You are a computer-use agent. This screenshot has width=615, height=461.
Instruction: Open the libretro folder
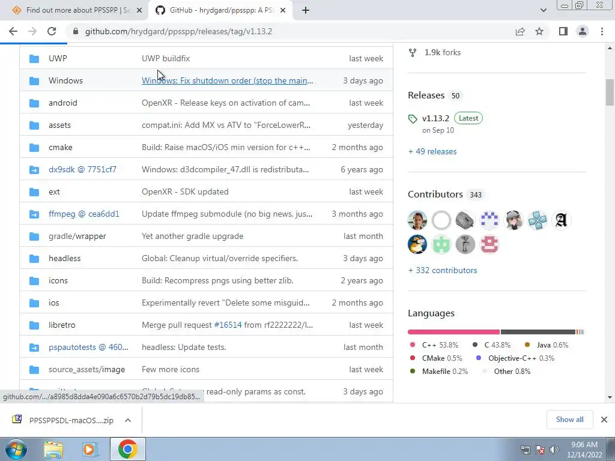point(62,325)
